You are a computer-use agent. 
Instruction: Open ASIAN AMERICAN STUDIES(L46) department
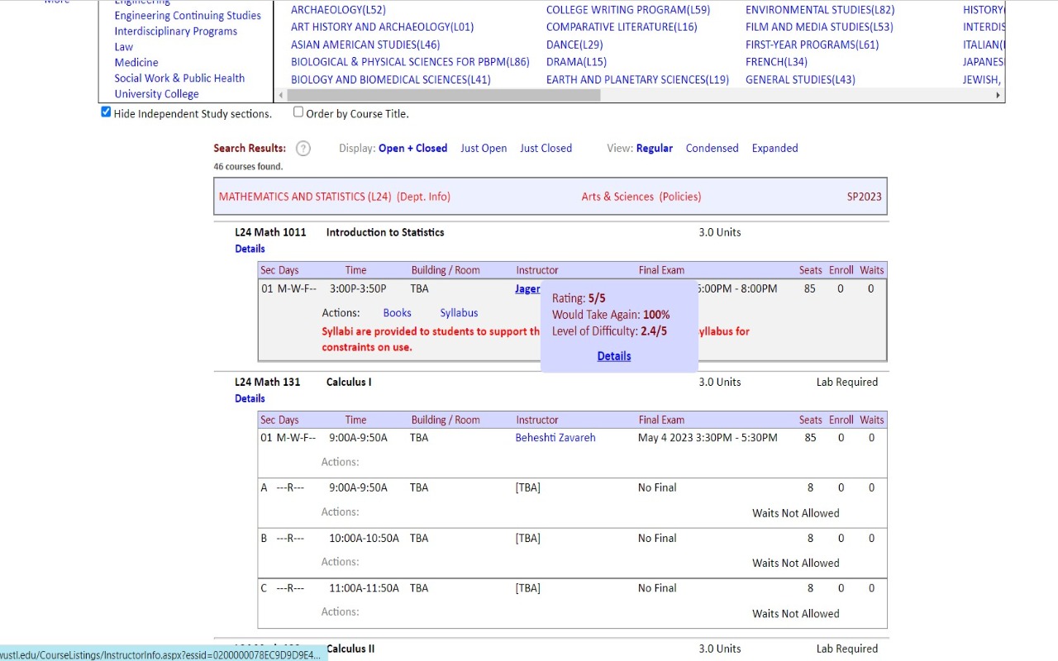click(x=365, y=45)
